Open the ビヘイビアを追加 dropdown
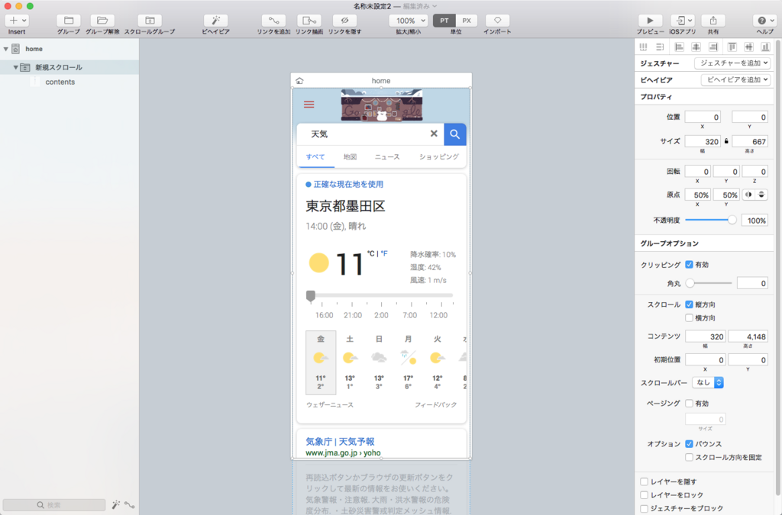782x515 pixels. click(736, 79)
